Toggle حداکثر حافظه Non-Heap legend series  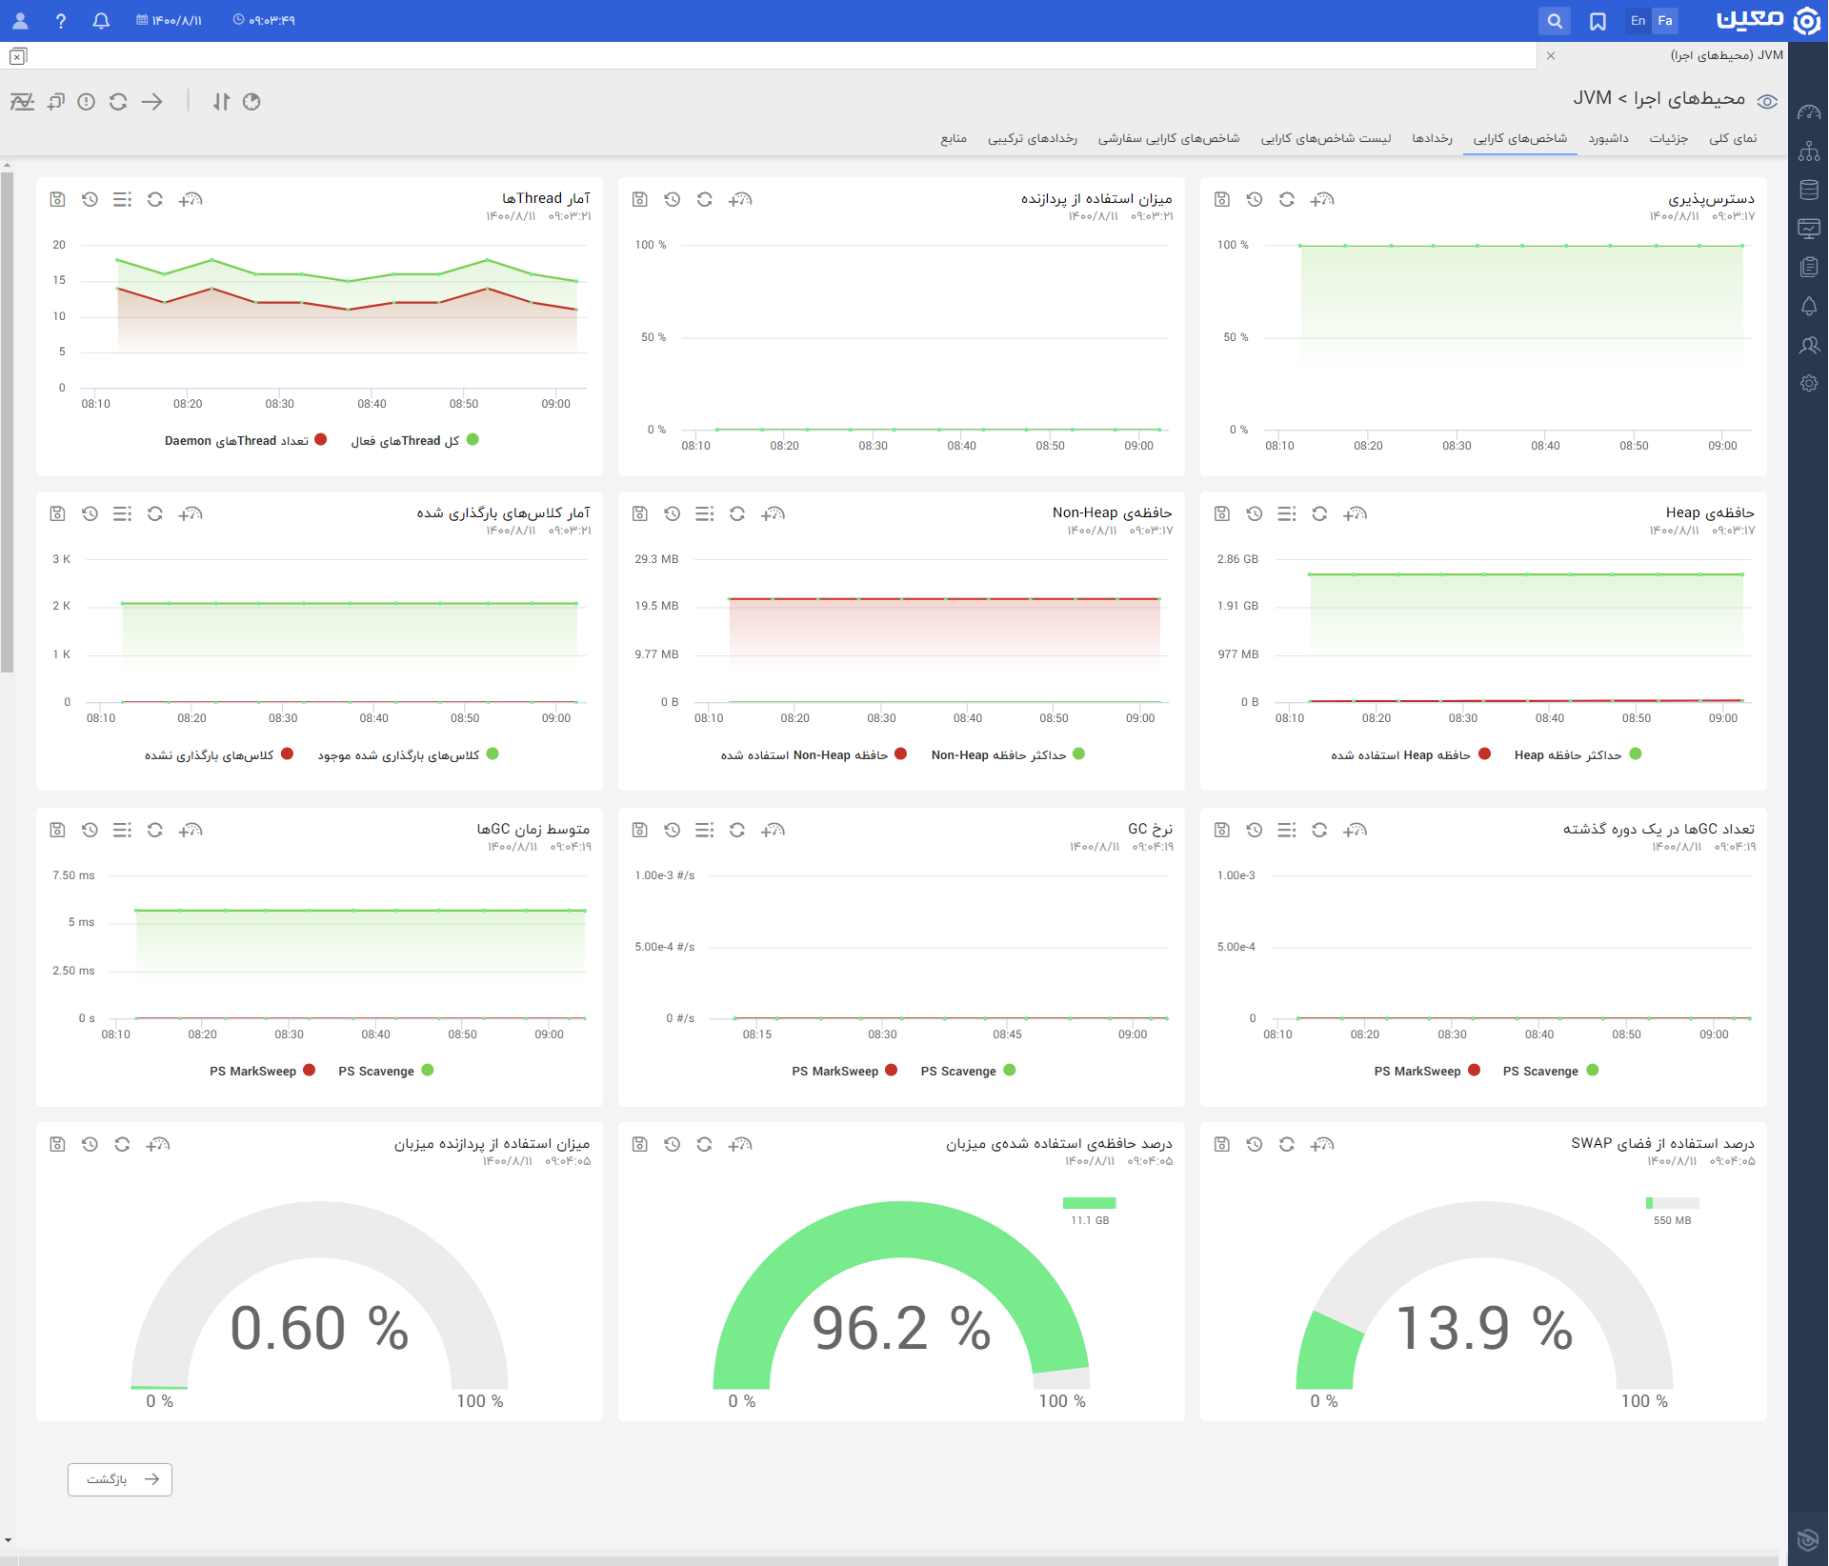pos(1008,754)
